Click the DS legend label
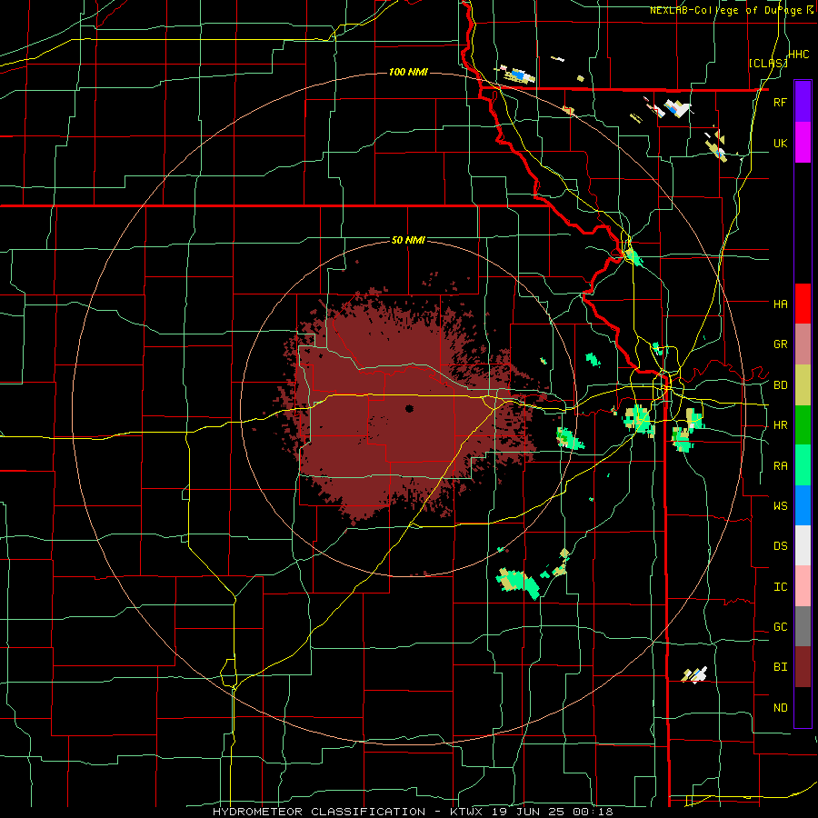 coord(780,546)
